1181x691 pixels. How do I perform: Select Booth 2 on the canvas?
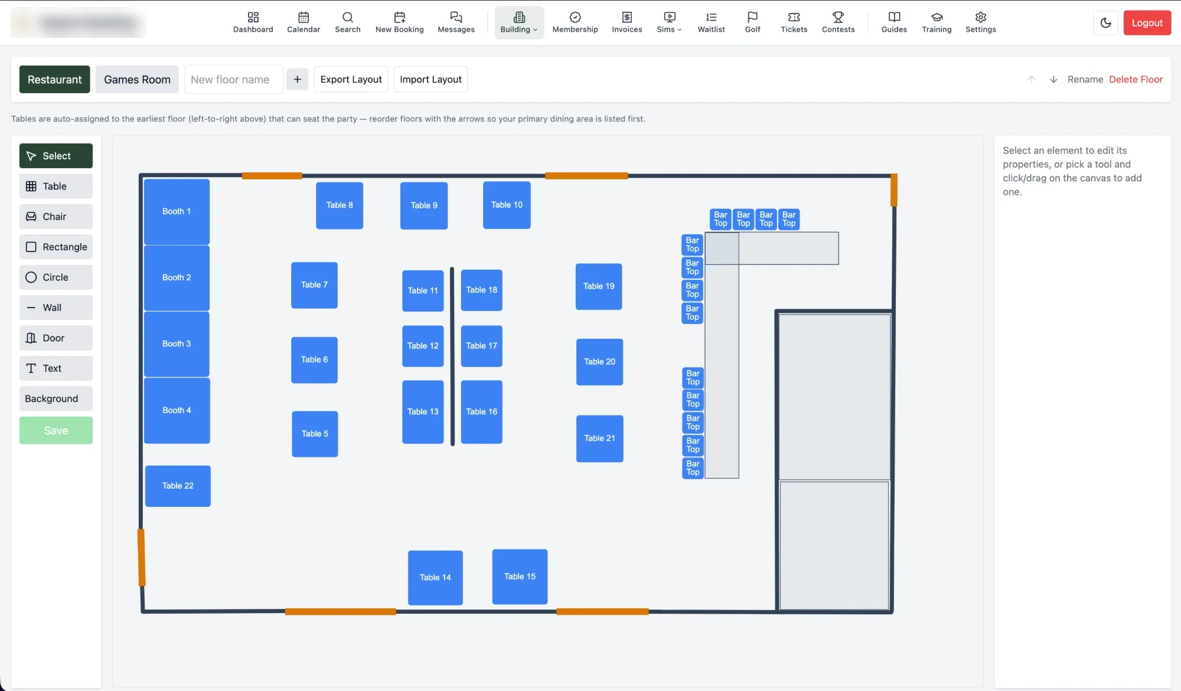pos(177,277)
